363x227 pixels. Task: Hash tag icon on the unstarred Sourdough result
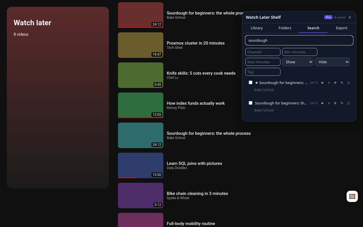[335, 103]
